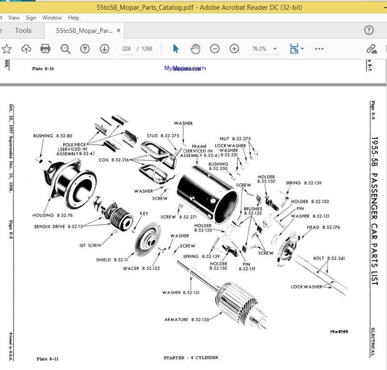The image size is (387, 370).
Task: Go to previous page arrow
Action: point(85,49)
